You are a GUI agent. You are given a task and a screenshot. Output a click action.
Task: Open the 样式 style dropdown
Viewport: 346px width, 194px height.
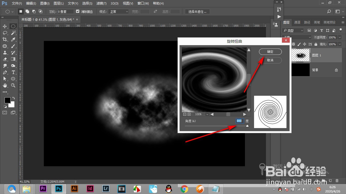[x=118, y=11]
